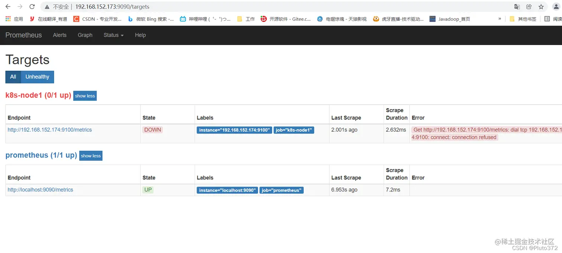Click the instance="localhost:9090" label
Image resolution: width=562 pixels, height=253 pixels.
[x=227, y=190]
